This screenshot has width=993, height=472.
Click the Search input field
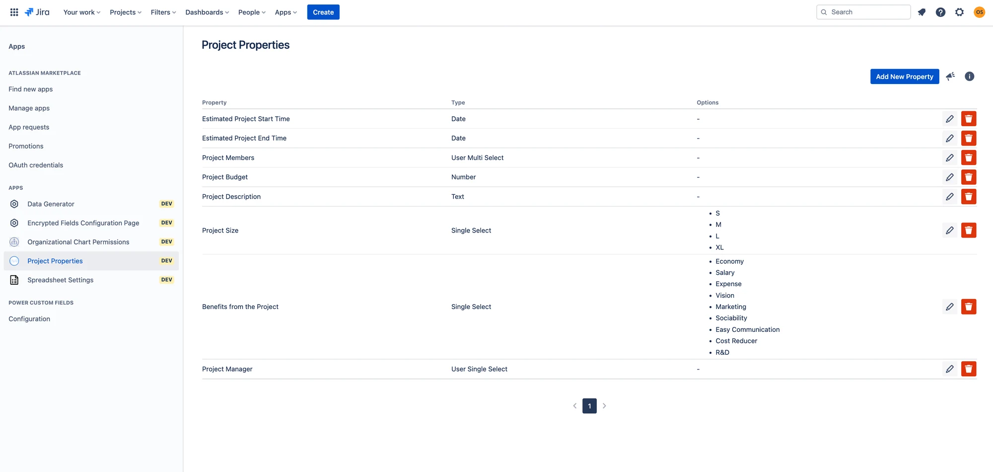[x=863, y=12]
